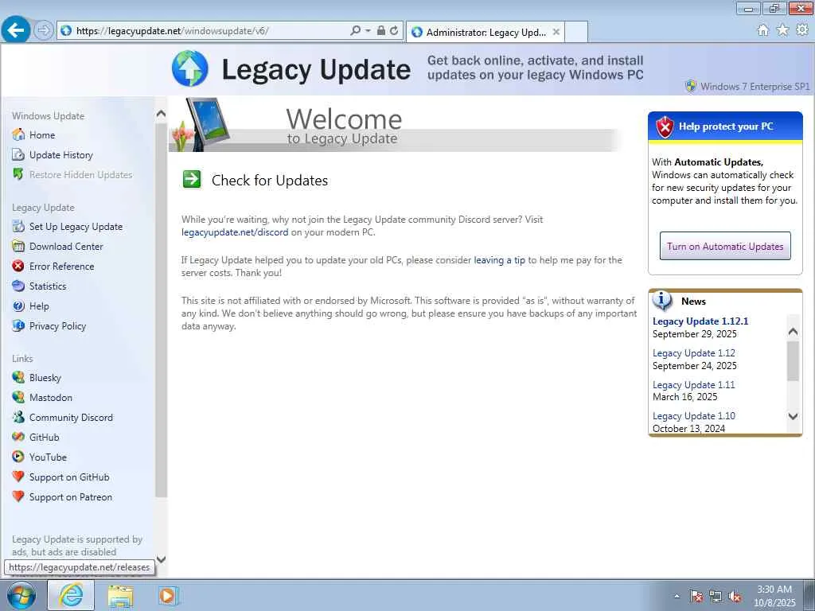This screenshot has width=815, height=611.
Task: Open a new blank tab
Action: point(576,32)
